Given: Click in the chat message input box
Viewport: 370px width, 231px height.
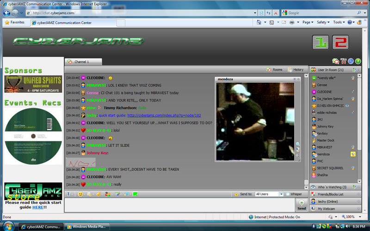Looking at the screenshot, I should (179, 205).
